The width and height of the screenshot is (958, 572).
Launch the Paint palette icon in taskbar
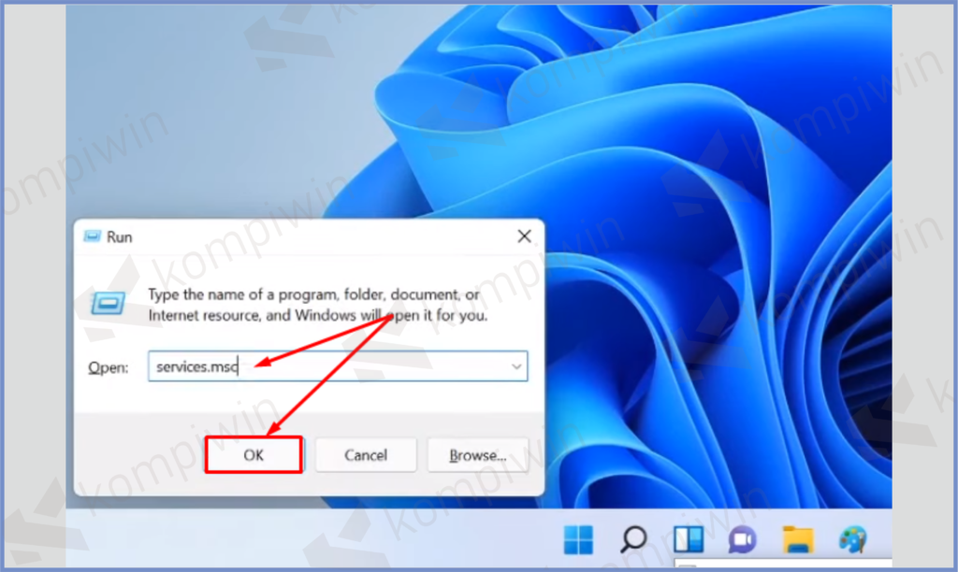tap(851, 538)
